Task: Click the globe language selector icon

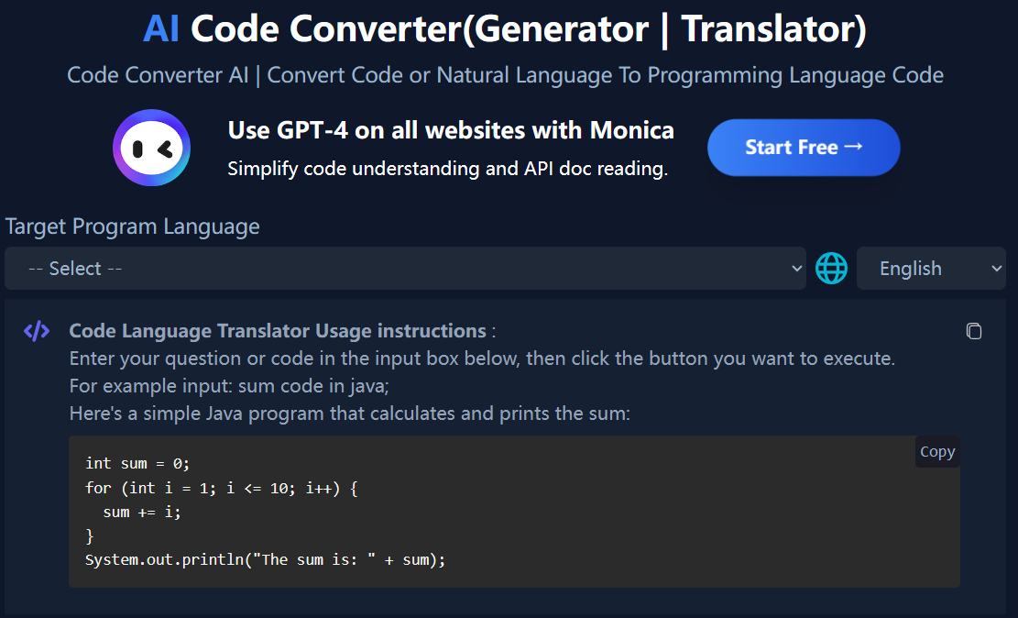Action: point(831,268)
